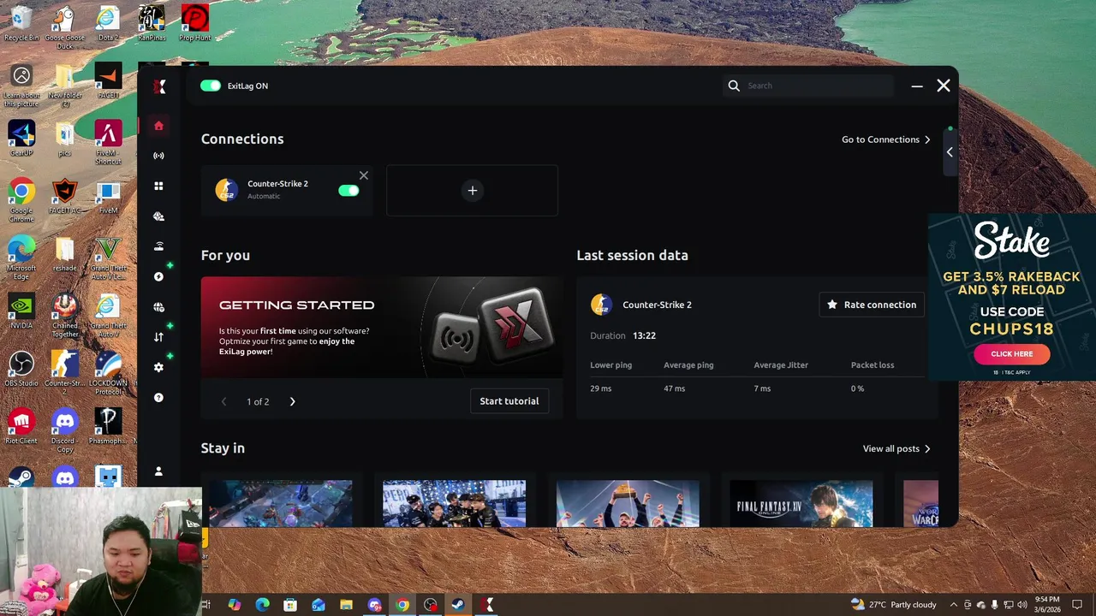
Task: Open the help question mark icon
Action: (x=158, y=398)
